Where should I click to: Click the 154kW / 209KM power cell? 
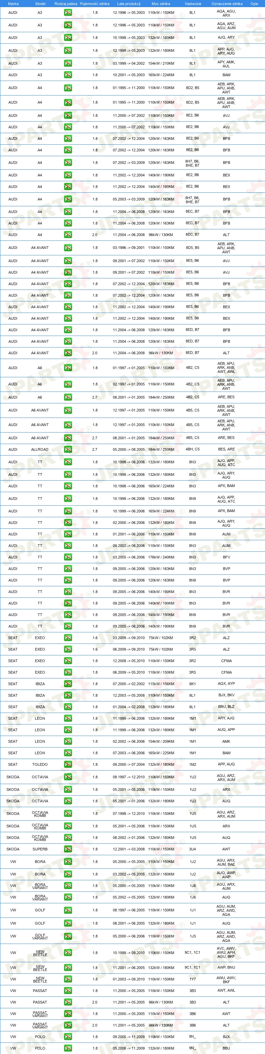tap(161, 741)
